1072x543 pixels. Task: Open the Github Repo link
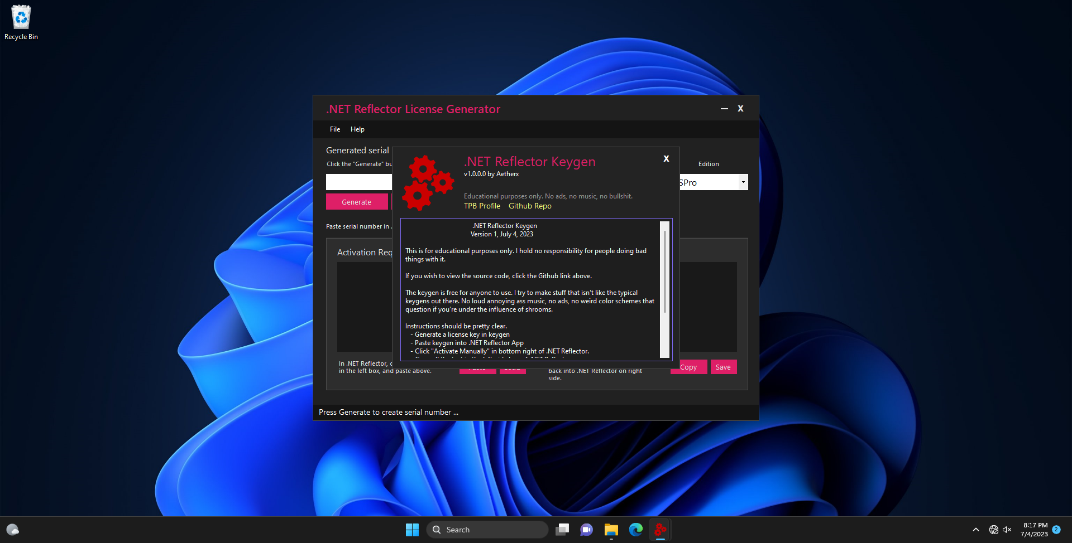tap(530, 206)
